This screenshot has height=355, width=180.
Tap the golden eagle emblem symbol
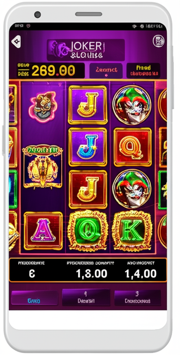coord(43,167)
